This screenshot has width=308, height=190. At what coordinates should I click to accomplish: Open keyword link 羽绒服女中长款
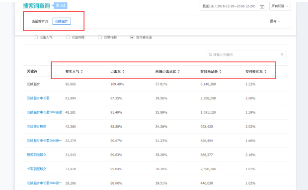point(38,98)
